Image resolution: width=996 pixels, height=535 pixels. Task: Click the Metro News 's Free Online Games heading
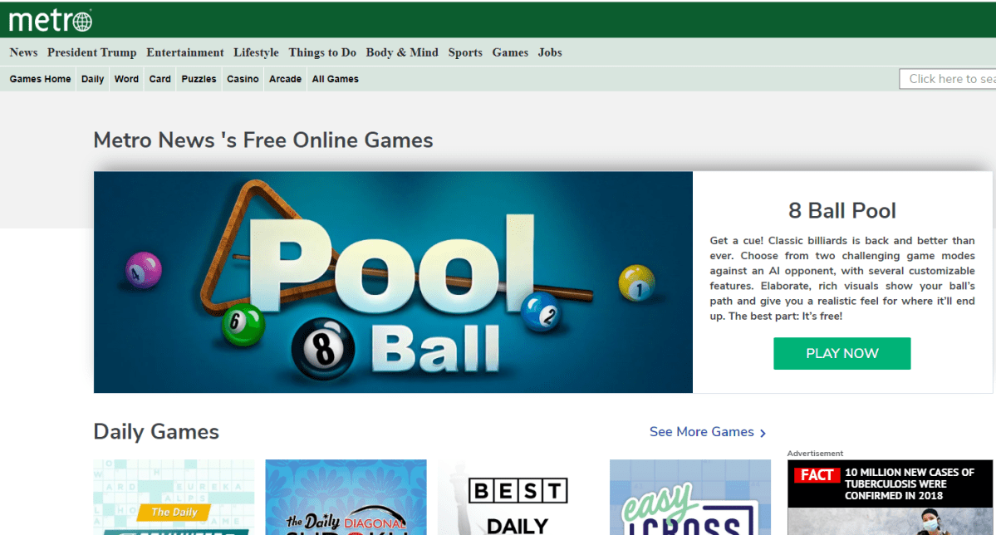263,140
